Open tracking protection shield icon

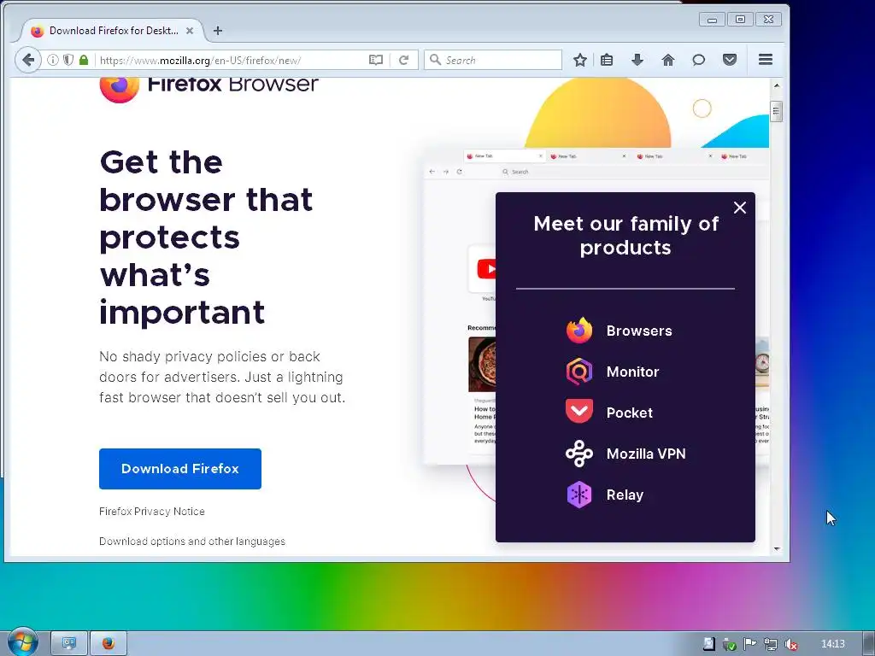pyautogui.click(x=68, y=61)
